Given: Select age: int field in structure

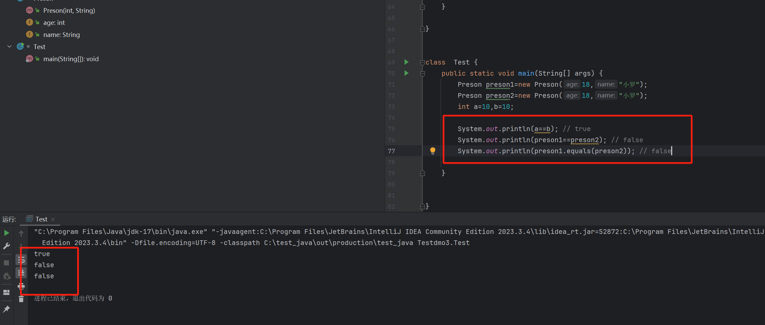Looking at the screenshot, I should click(54, 23).
